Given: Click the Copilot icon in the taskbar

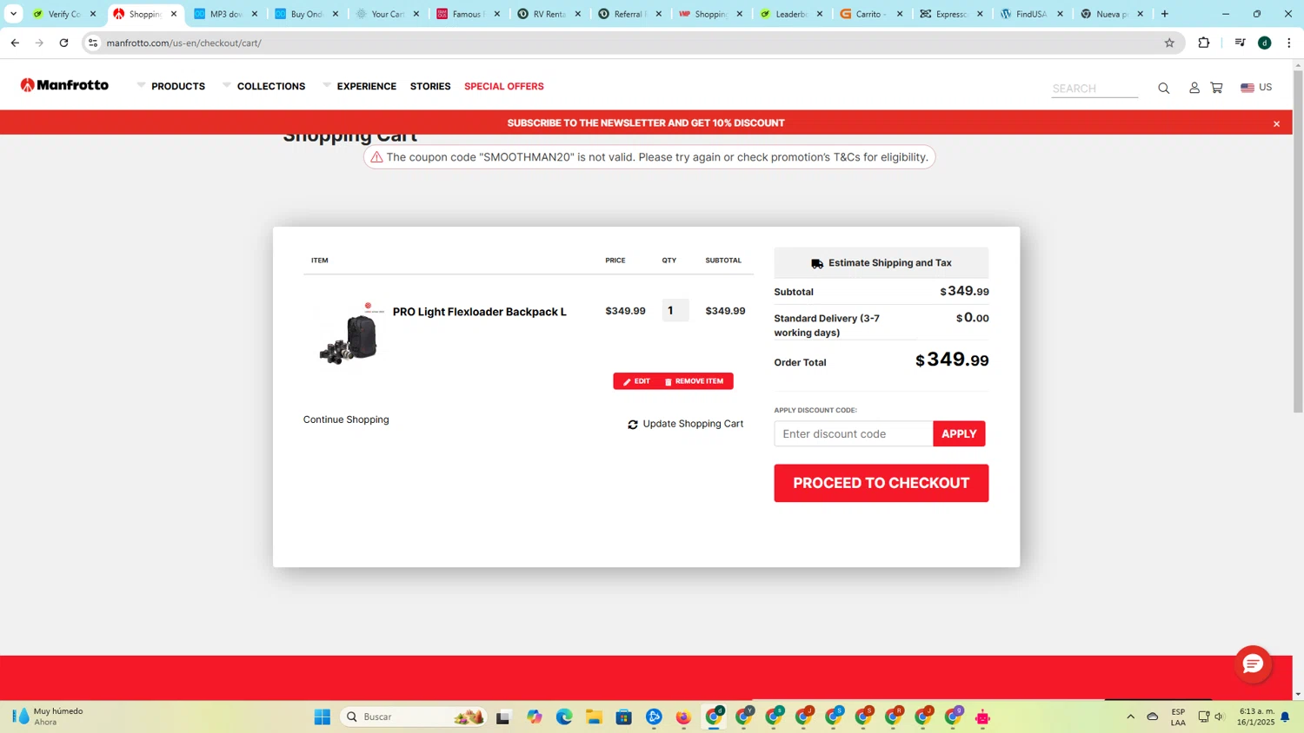Looking at the screenshot, I should (534, 716).
